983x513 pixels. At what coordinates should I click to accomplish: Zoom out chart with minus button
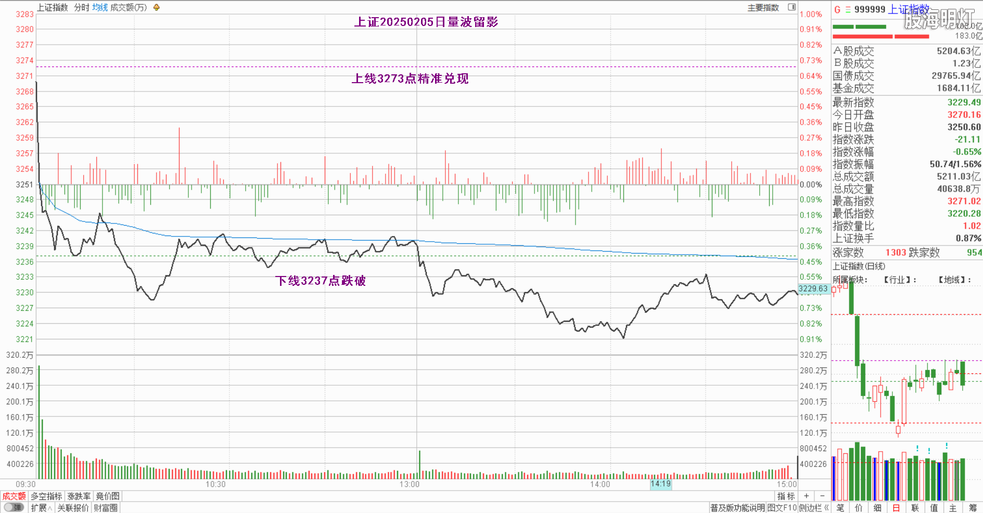click(x=822, y=496)
